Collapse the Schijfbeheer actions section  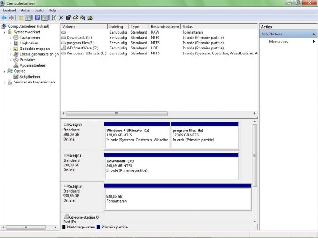(313, 34)
